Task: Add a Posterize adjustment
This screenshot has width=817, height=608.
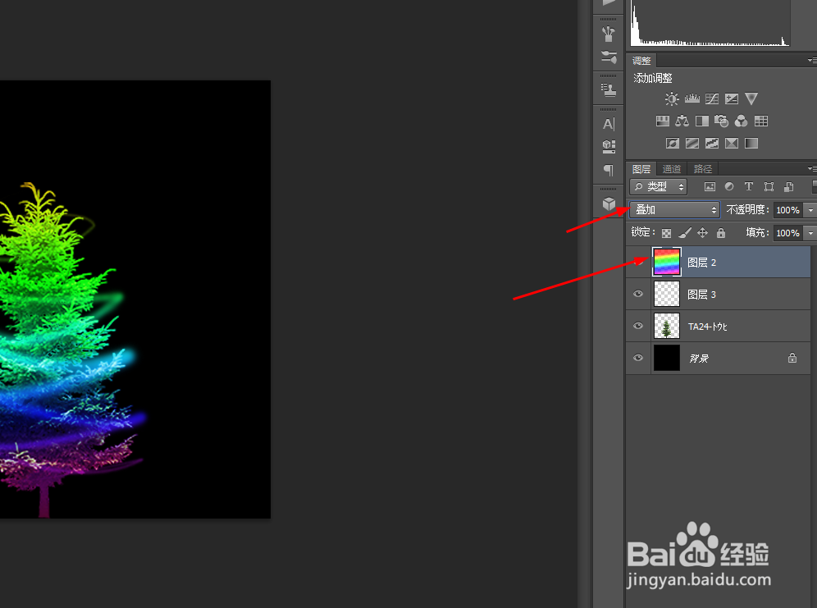Action: [x=692, y=144]
